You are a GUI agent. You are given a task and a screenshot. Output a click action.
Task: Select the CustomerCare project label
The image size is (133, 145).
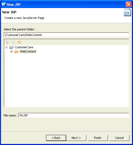point(24,47)
